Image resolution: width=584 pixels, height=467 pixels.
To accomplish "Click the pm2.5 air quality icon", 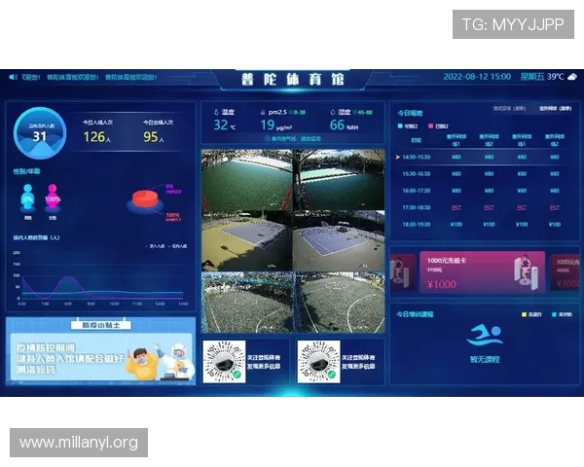I will (x=262, y=112).
